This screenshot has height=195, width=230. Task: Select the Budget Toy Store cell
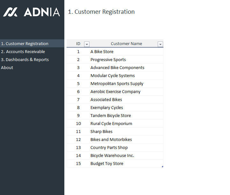(107, 164)
